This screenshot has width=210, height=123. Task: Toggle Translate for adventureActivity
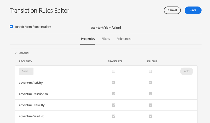113,83
